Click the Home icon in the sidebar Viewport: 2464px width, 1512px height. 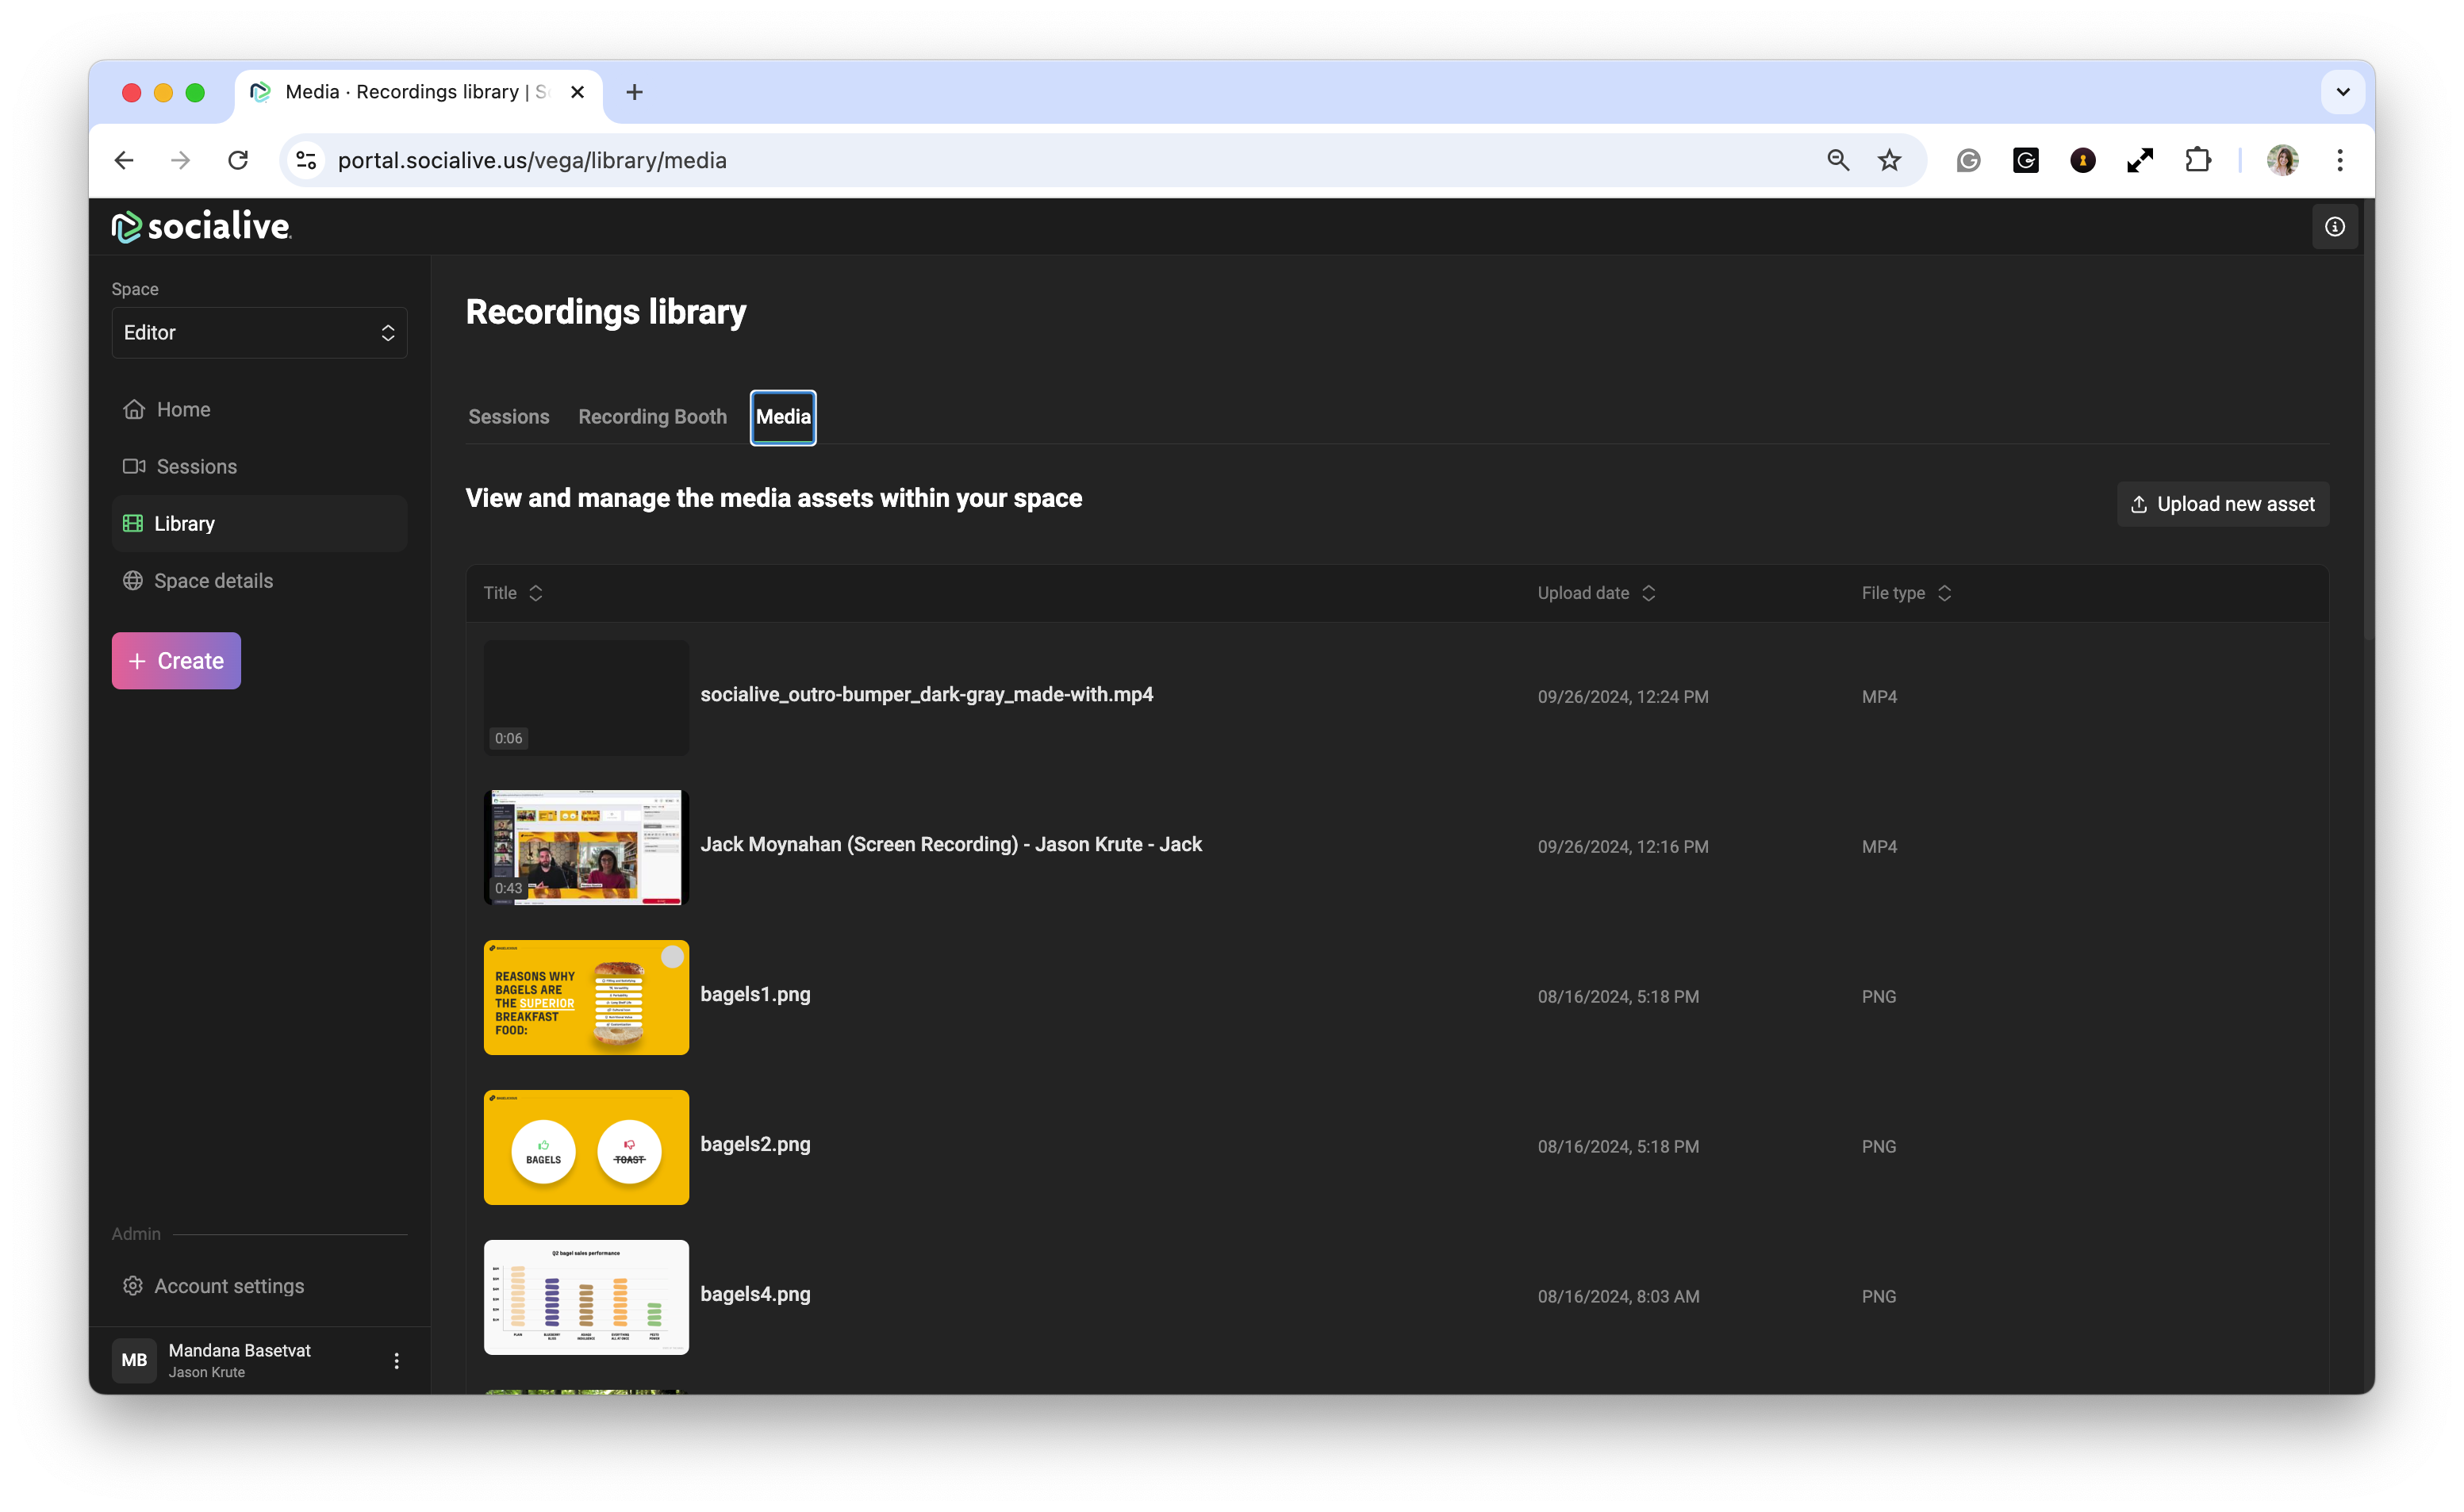[x=134, y=409]
